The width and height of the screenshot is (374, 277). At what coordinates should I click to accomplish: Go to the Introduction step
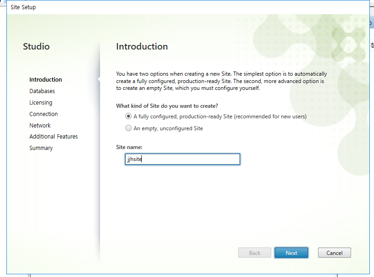[45, 80]
